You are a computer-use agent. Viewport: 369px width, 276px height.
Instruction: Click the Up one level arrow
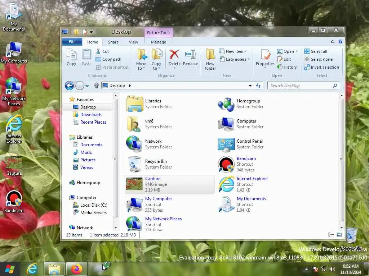[97, 86]
